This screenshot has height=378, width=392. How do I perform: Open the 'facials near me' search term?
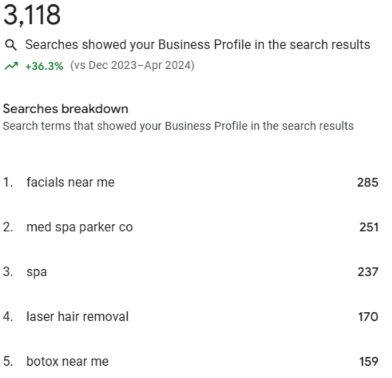70,182
